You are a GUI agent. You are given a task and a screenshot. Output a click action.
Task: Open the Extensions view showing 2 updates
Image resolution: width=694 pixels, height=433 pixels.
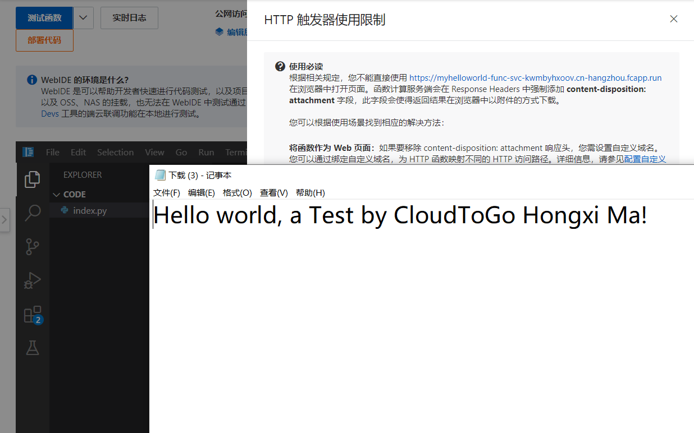32,314
